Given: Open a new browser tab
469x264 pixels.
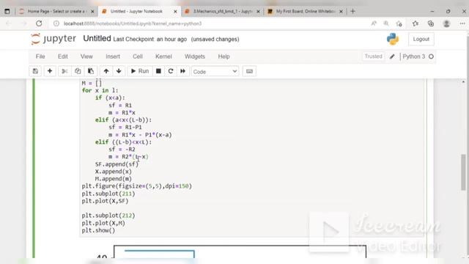Looking at the screenshot, I should point(353,12).
